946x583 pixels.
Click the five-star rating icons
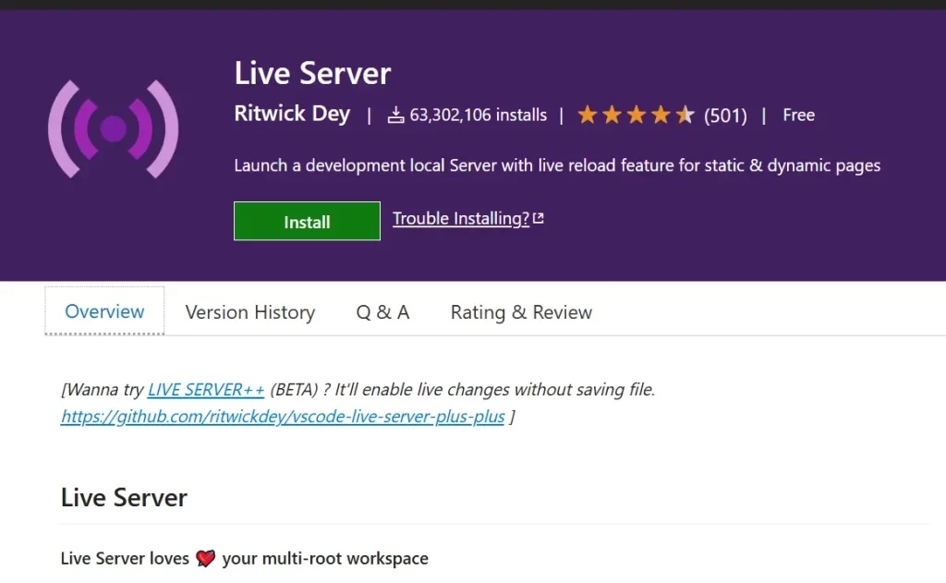click(636, 114)
